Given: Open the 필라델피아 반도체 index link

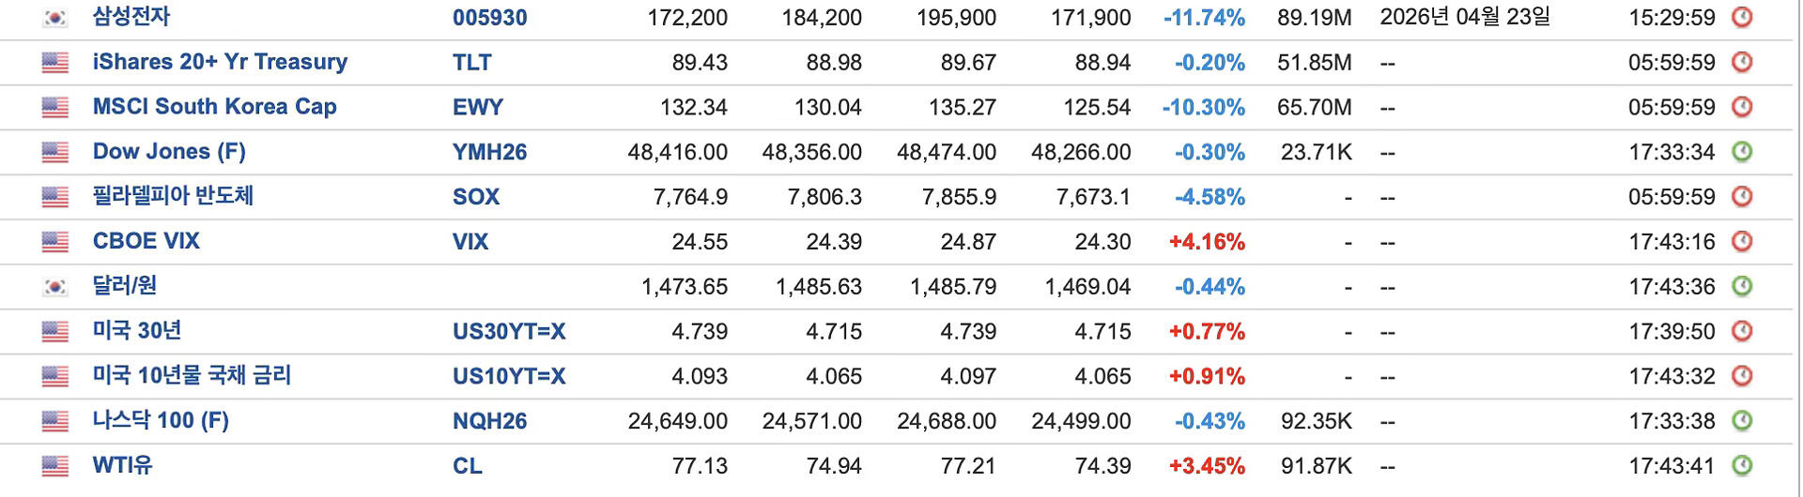Looking at the screenshot, I should pos(173,196).
